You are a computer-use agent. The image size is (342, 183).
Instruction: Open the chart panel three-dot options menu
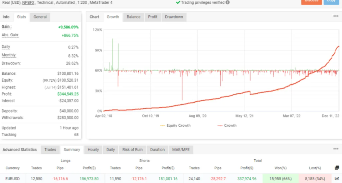click(336, 16)
